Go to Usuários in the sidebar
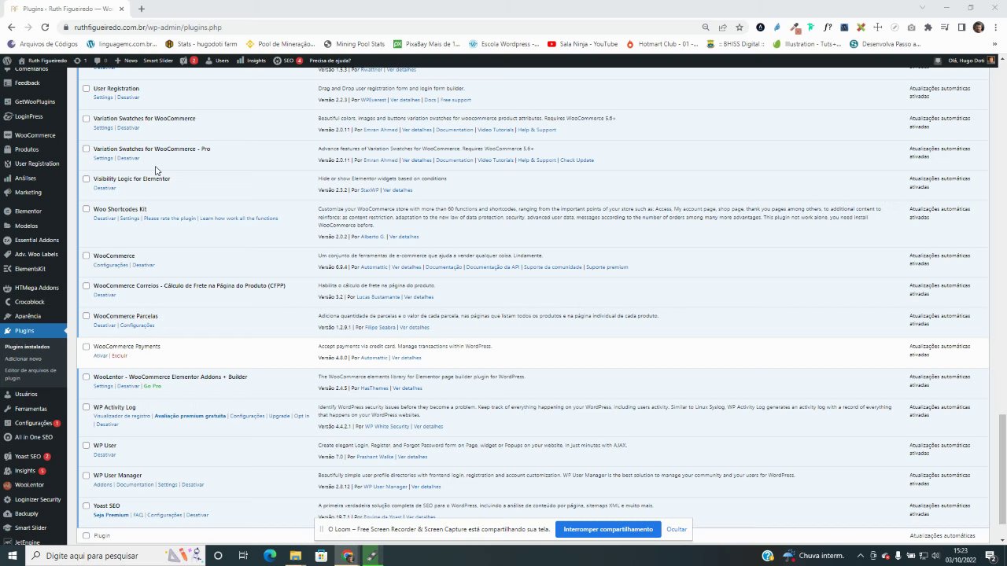1007x566 pixels. 26,395
